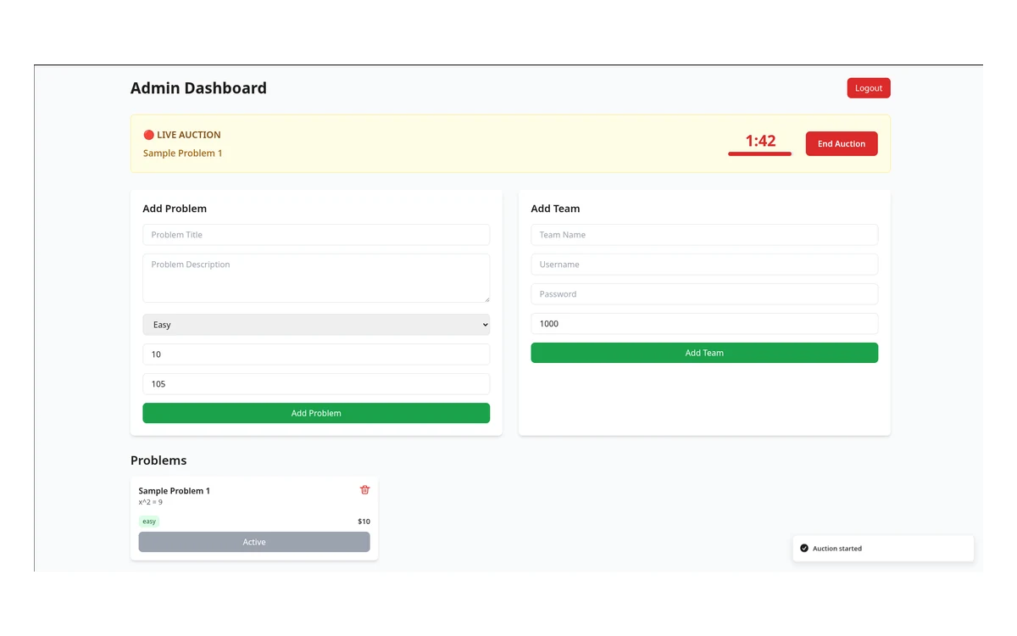1017x636 pixels.
Task: Click the checkmark icon in the toast
Action: (804, 549)
